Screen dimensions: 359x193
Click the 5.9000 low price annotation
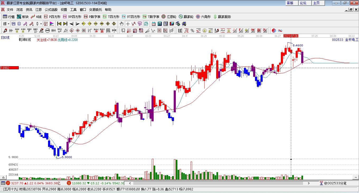pyautogui.click(x=67, y=157)
